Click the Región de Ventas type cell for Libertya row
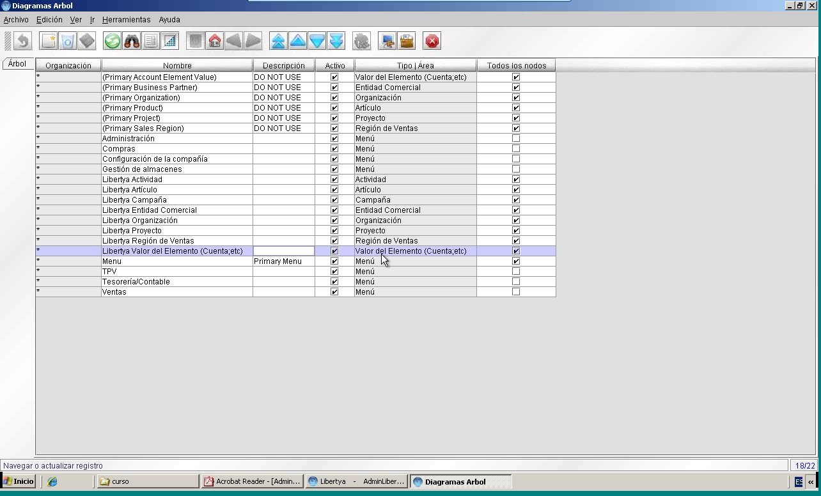The image size is (821, 496). pos(416,241)
